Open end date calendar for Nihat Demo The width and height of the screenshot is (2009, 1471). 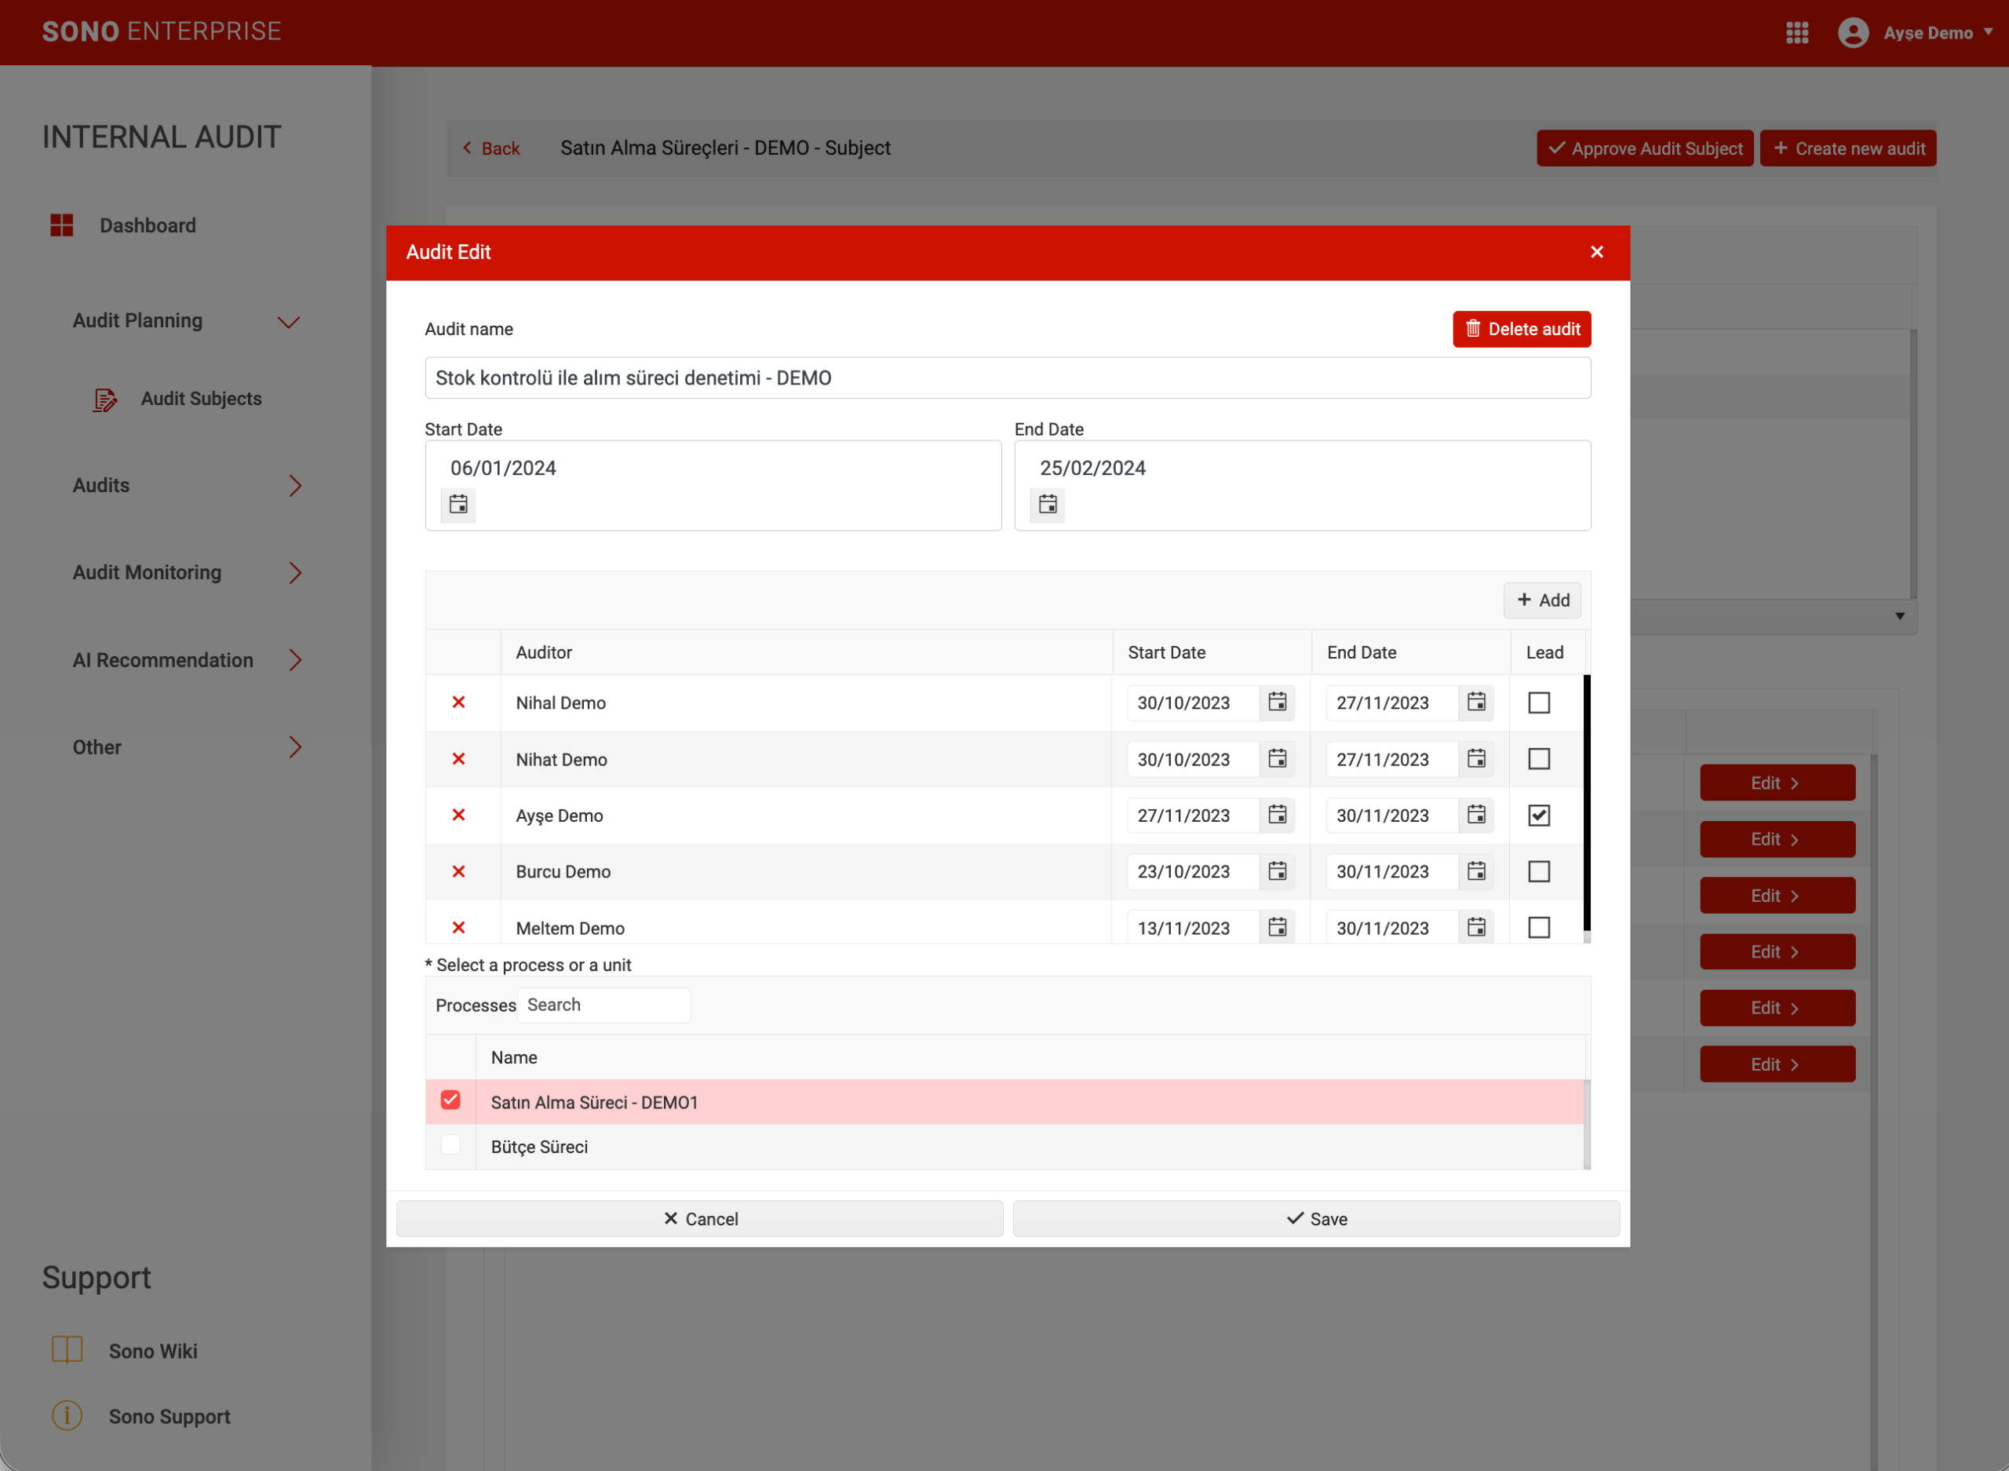[x=1477, y=758]
